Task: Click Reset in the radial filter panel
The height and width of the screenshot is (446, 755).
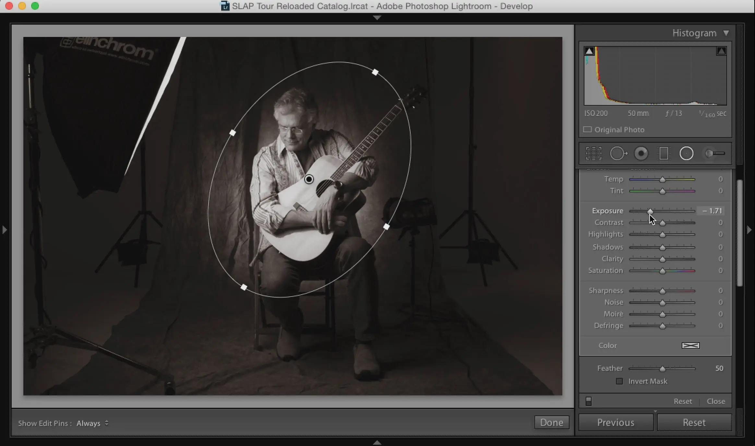Action: click(683, 401)
